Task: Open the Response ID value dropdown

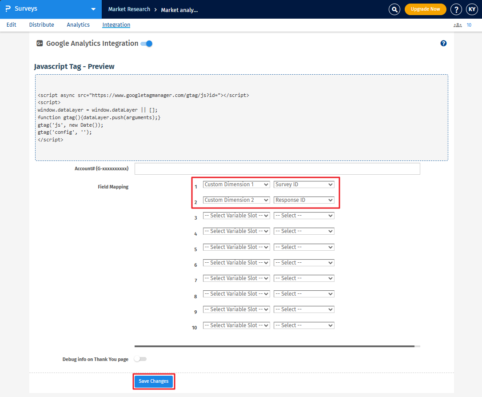Action: [304, 200]
